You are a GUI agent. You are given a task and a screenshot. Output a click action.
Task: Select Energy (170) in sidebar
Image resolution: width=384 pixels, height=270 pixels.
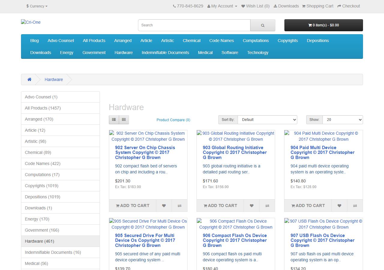(x=60, y=219)
